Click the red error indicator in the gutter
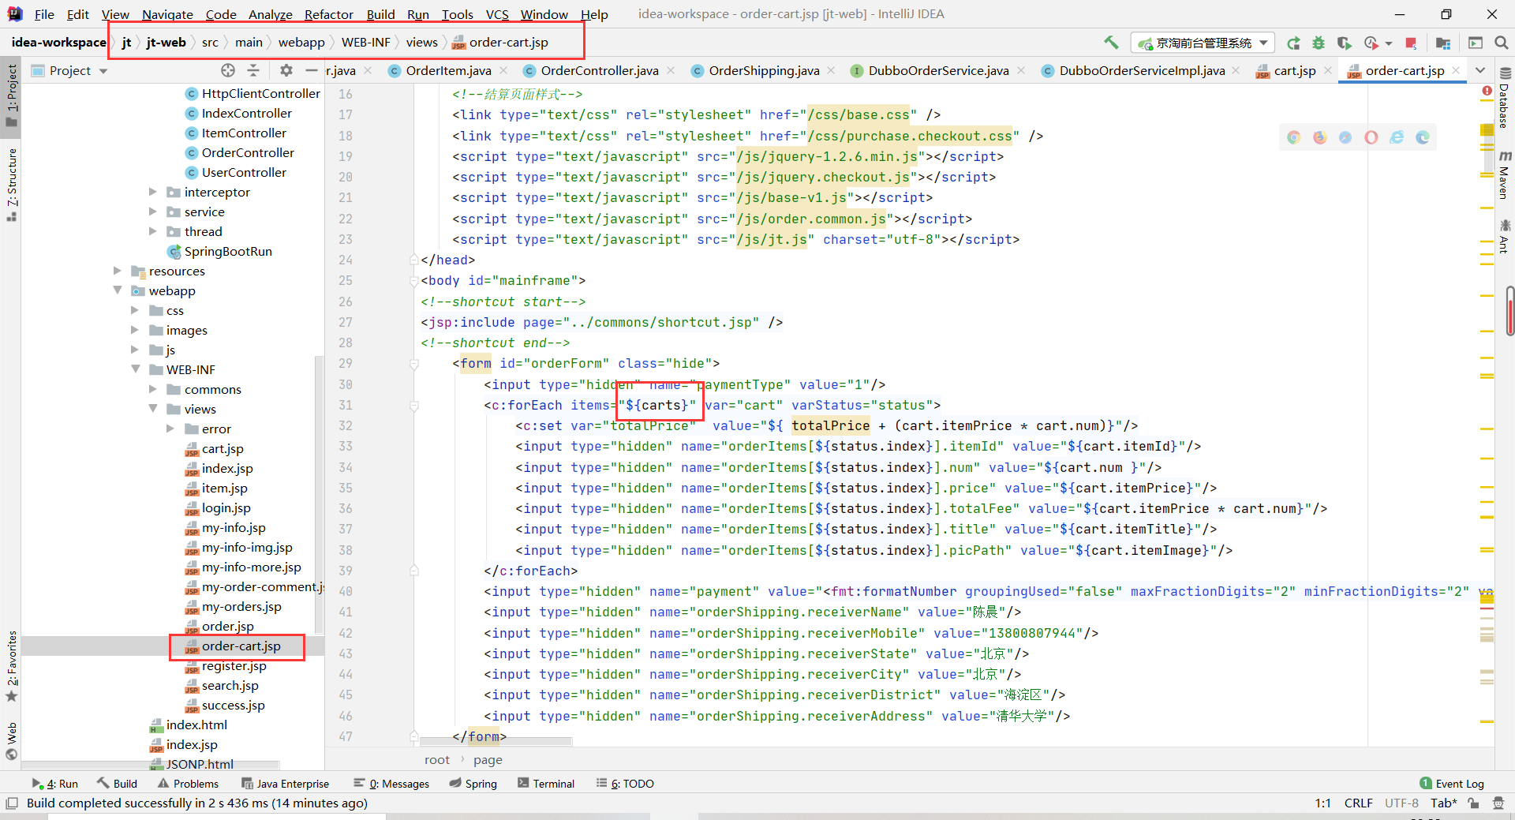 (x=1487, y=92)
